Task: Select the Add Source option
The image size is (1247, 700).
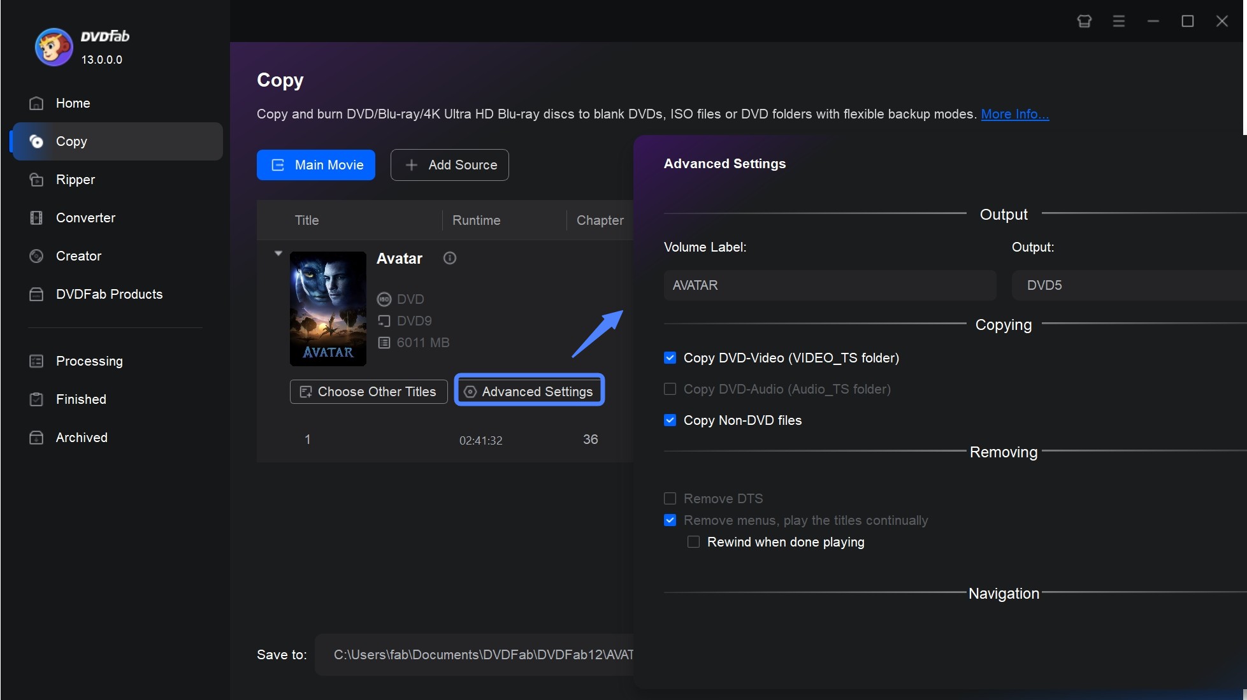Action: [x=450, y=164]
